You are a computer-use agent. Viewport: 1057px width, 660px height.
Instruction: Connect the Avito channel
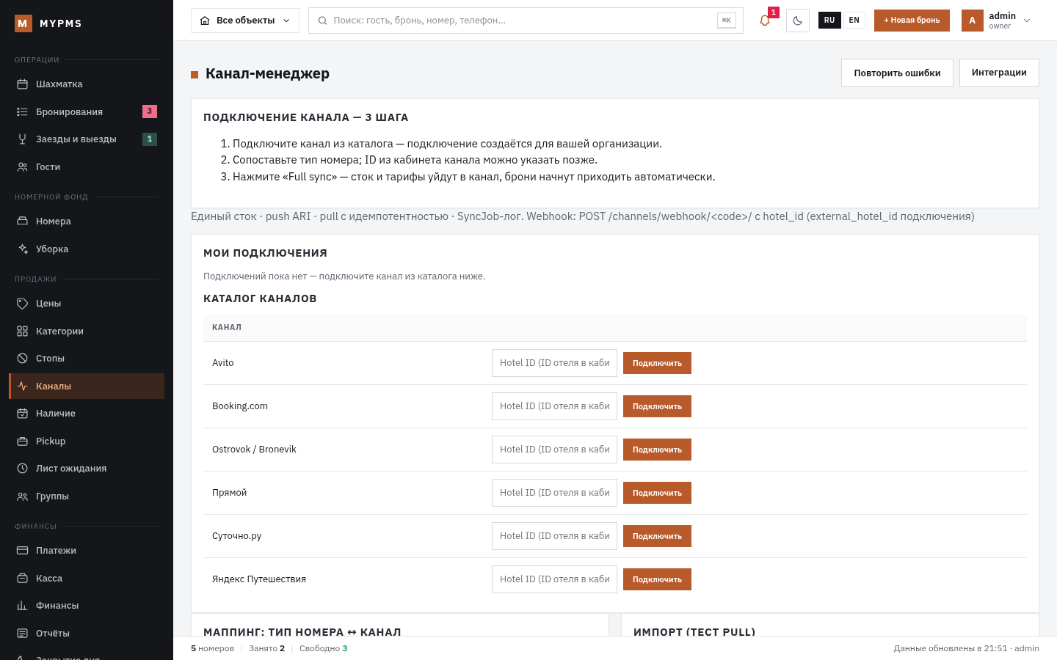657,363
